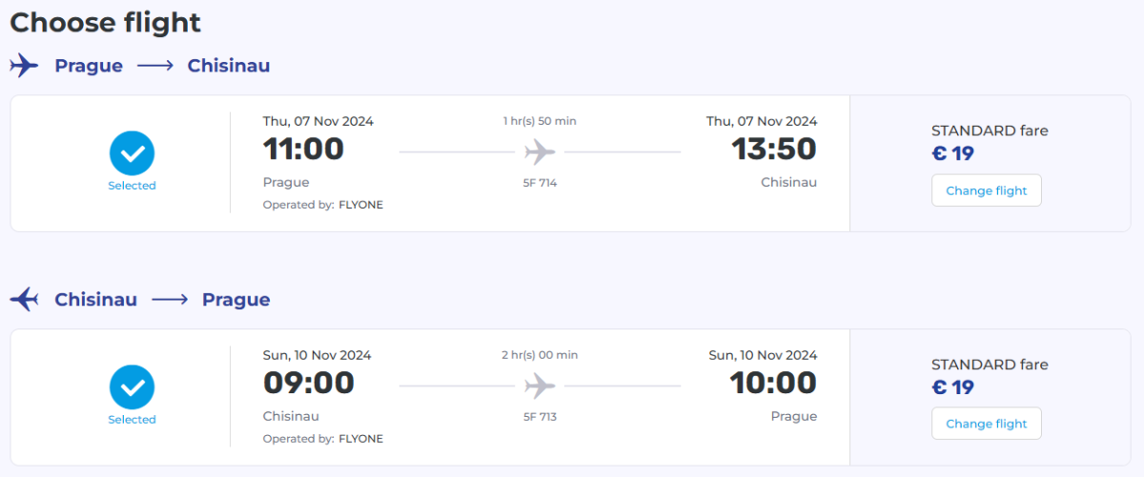Toggle the Selected checkmark on Chisinau return flight
The width and height of the screenshot is (1144, 477).
tap(132, 388)
